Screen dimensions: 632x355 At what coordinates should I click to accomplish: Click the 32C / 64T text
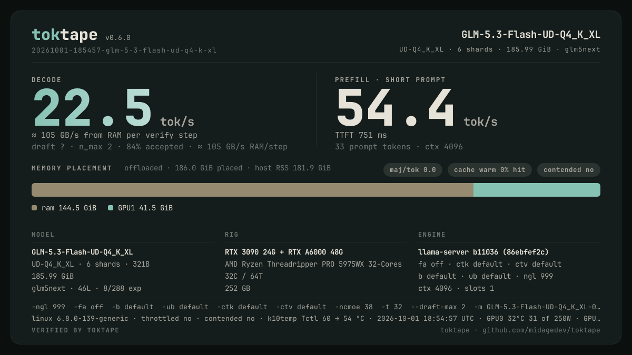[244, 276]
